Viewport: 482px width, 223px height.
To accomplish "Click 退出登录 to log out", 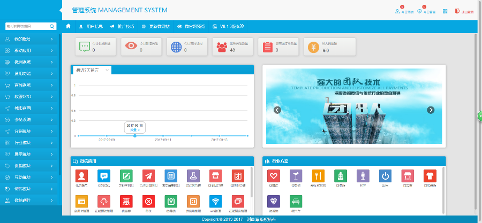I will [x=464, y=11].
